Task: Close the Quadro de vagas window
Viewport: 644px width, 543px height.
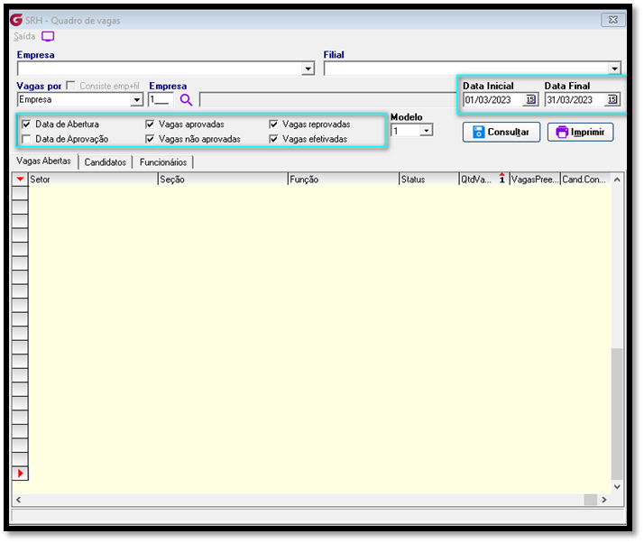Action: pos(612,20)
